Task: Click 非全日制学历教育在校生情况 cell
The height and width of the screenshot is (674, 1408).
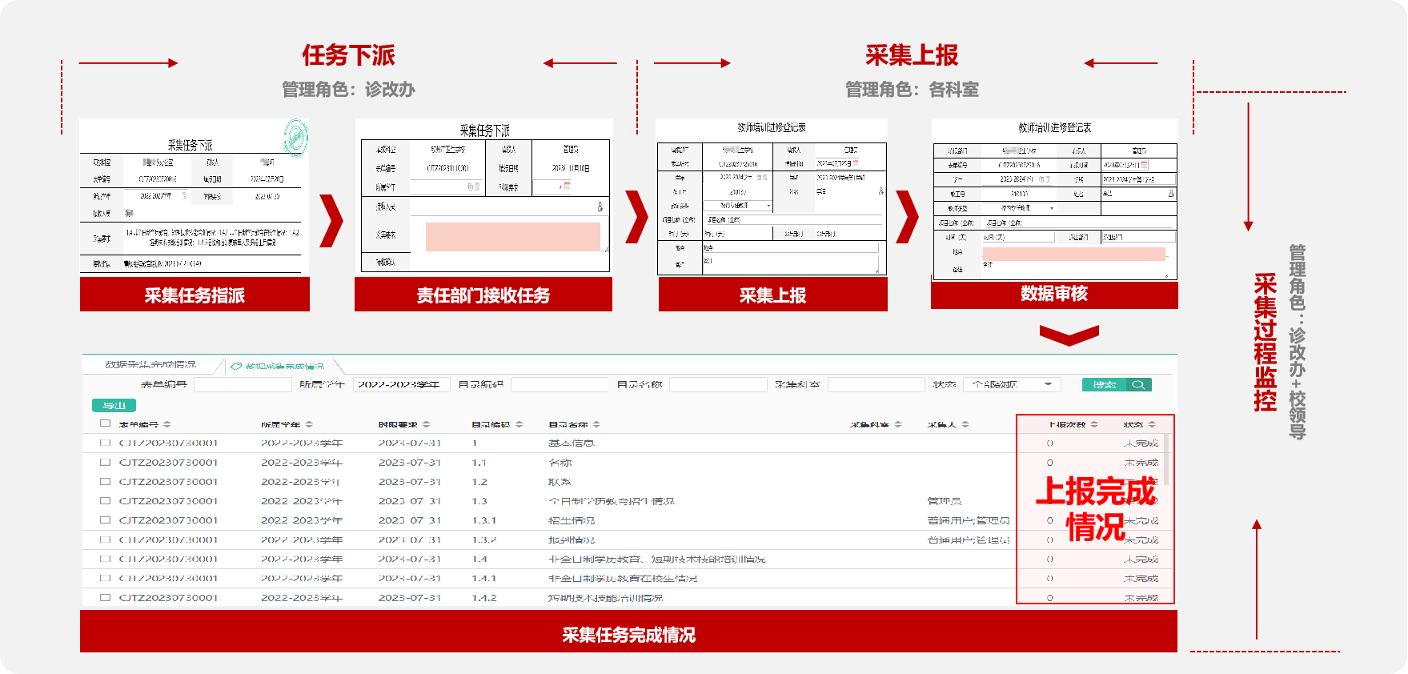Action: coord(623,578)
